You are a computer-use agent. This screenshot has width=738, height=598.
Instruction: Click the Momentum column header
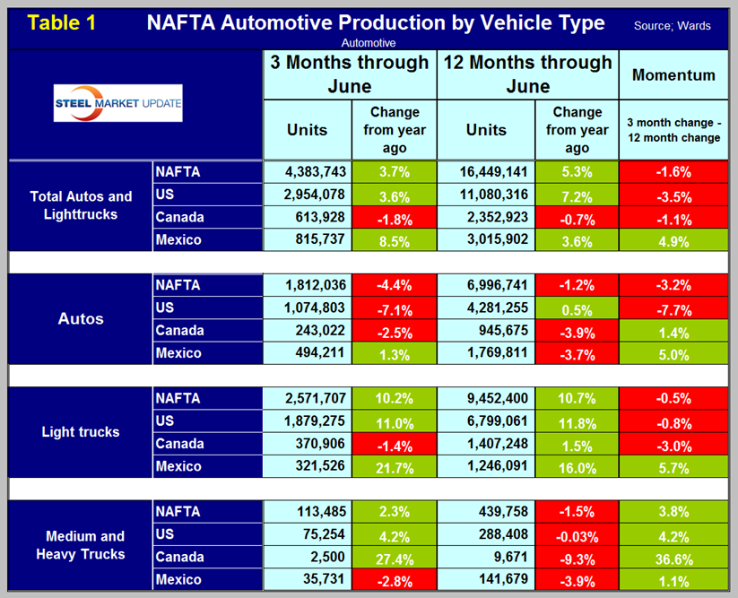pyautogui.click(x=673, y=74)
